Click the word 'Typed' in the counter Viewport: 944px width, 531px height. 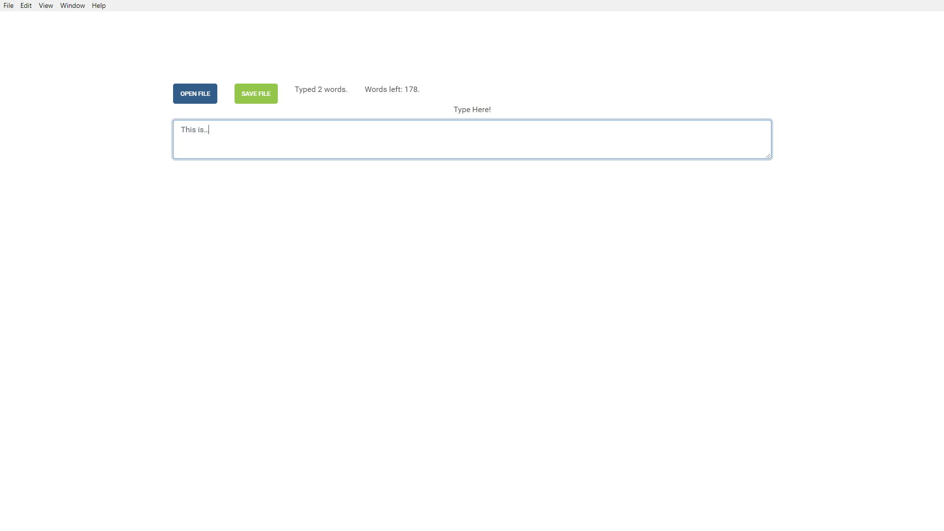click(305, 89)
